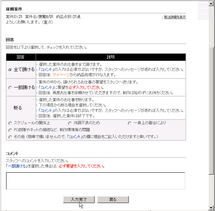Select the 一身上の都合により radio button
The width and height of the screenshot is (215, 211).
[x=129, y=123]
